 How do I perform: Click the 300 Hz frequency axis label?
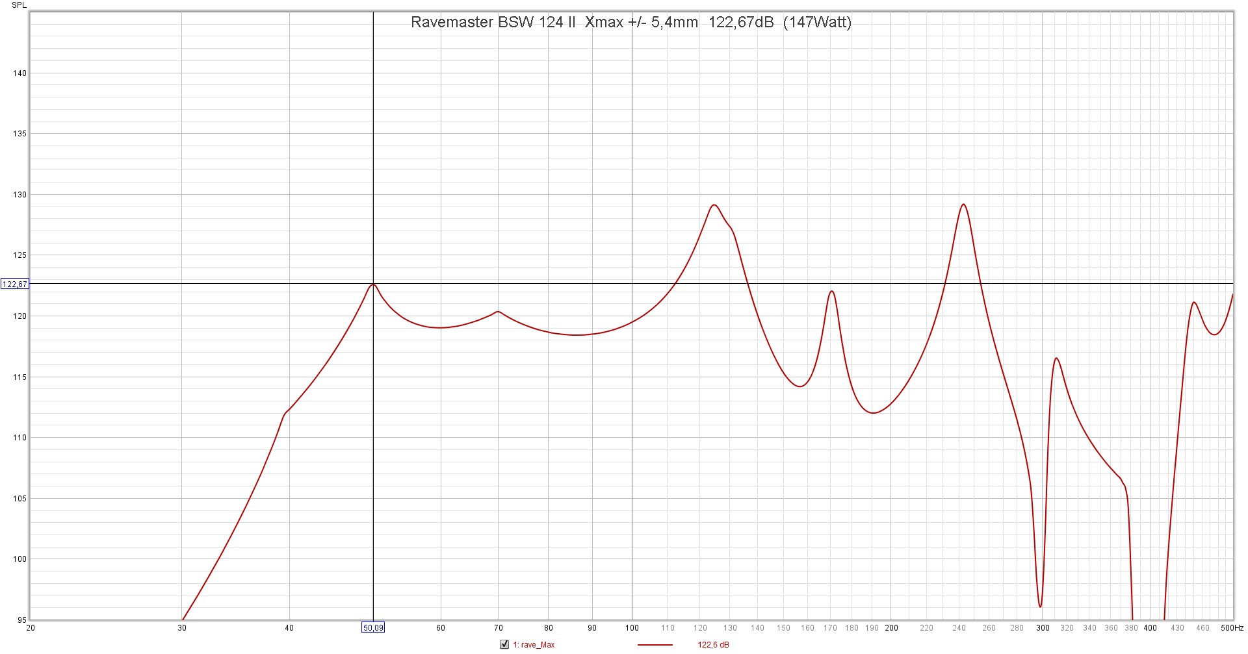1043,628
